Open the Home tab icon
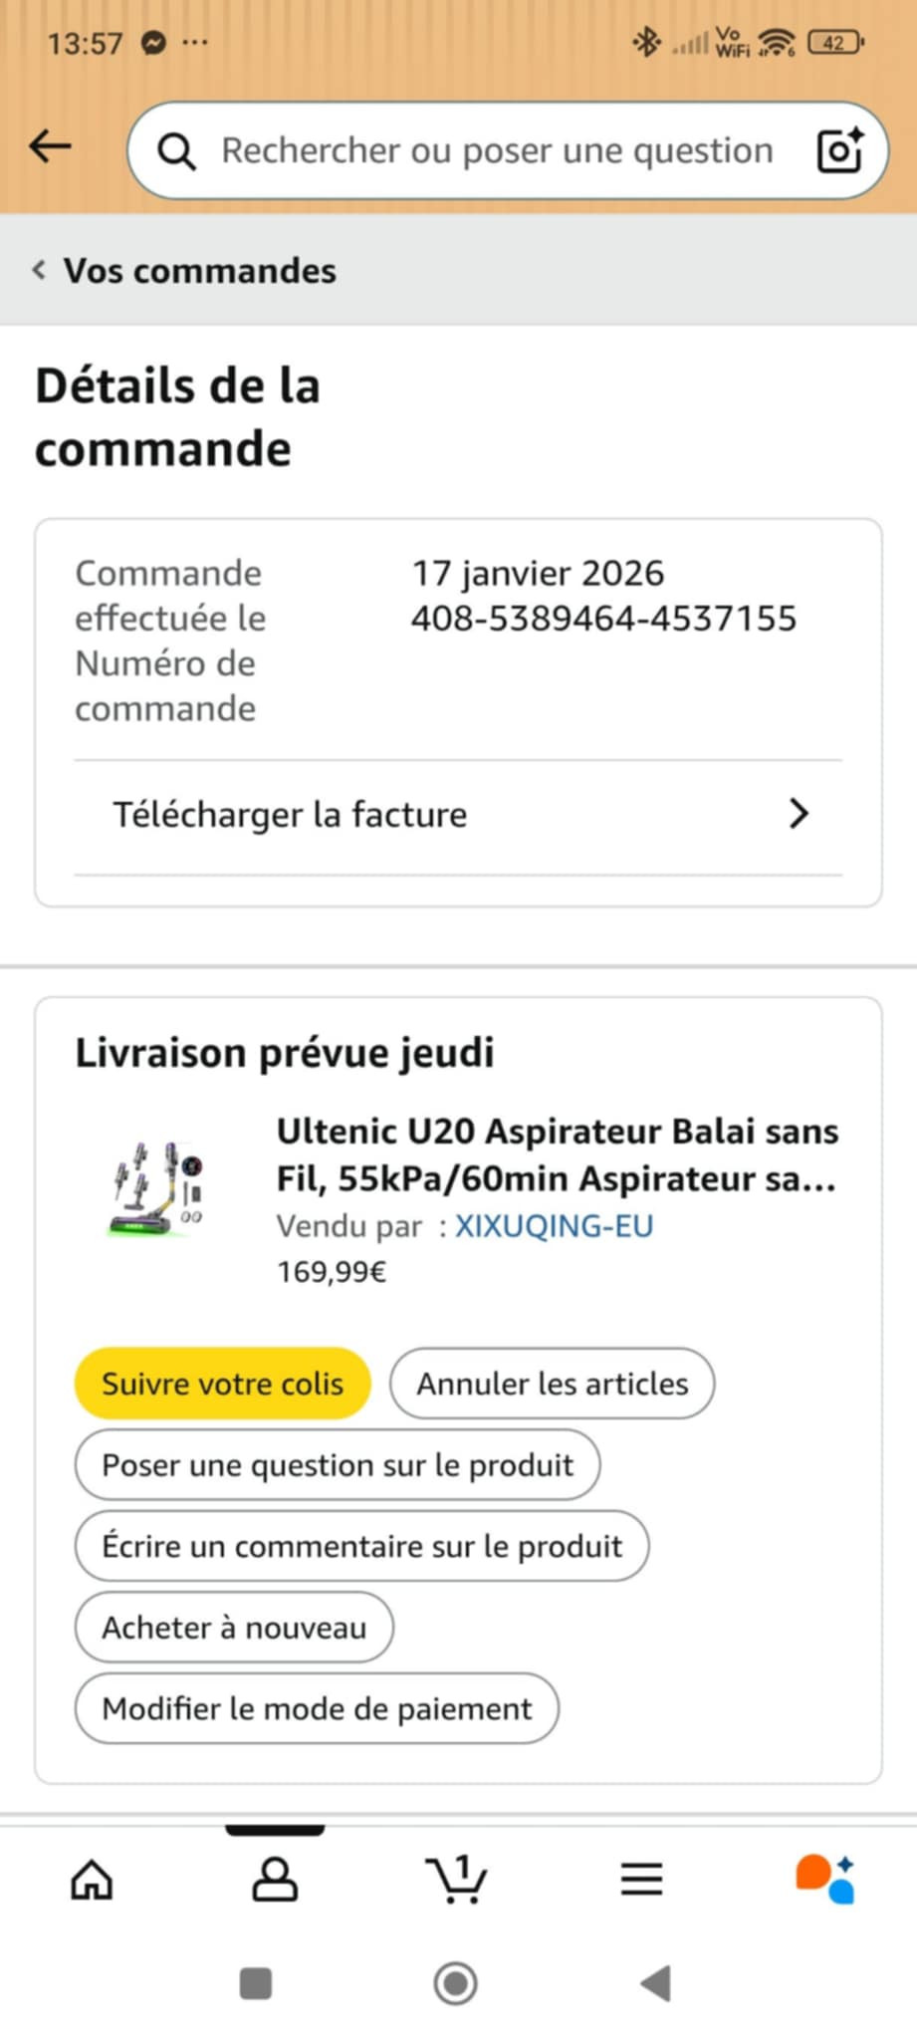The width and height of the screenshot is (917, 2040). pyautogui.click(x=92, y=1880)
